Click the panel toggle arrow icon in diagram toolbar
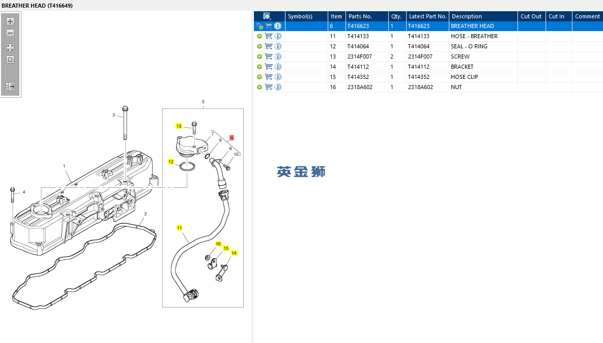 [x=10, y=87]
